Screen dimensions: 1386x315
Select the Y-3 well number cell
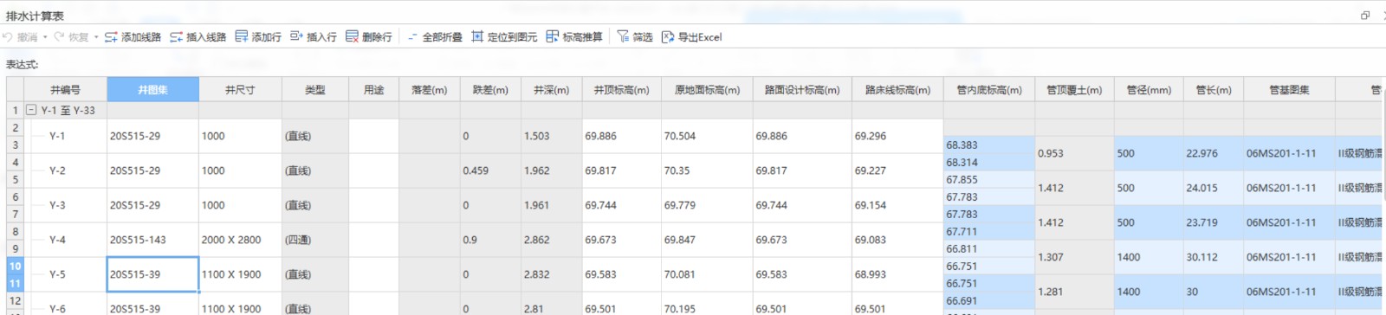pyautogui.click(x=66, y=205)
